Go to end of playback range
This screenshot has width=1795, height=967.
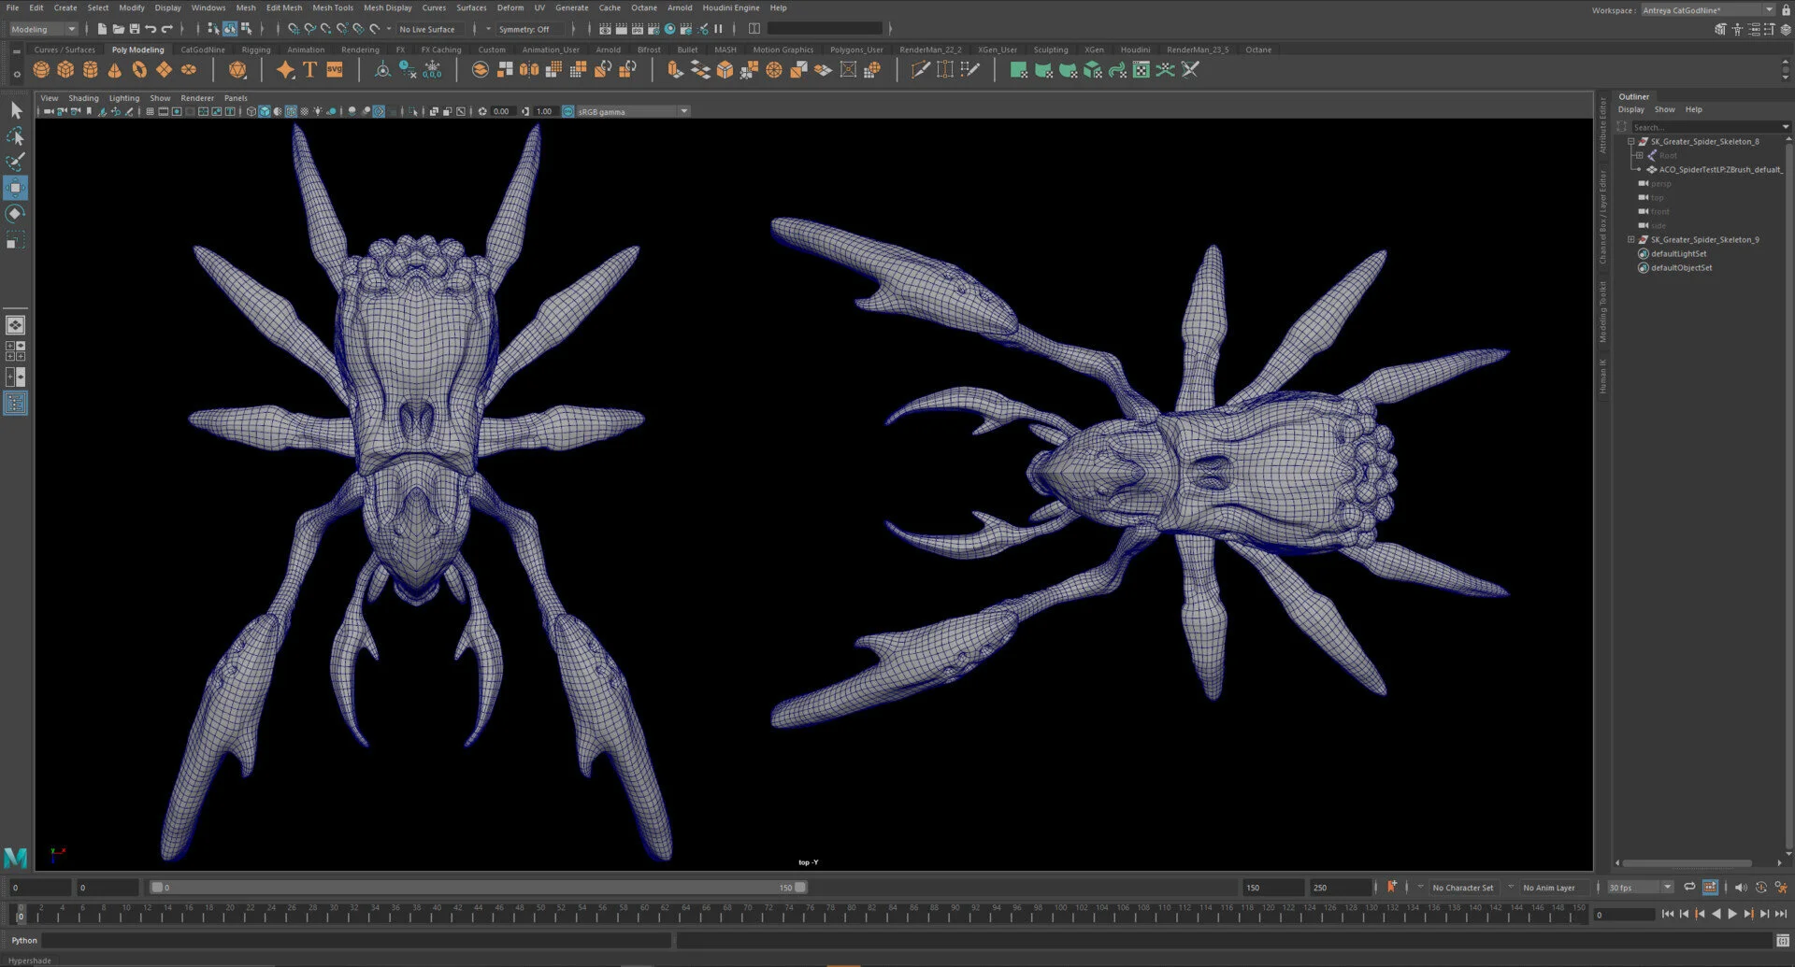coord(1780,915)
